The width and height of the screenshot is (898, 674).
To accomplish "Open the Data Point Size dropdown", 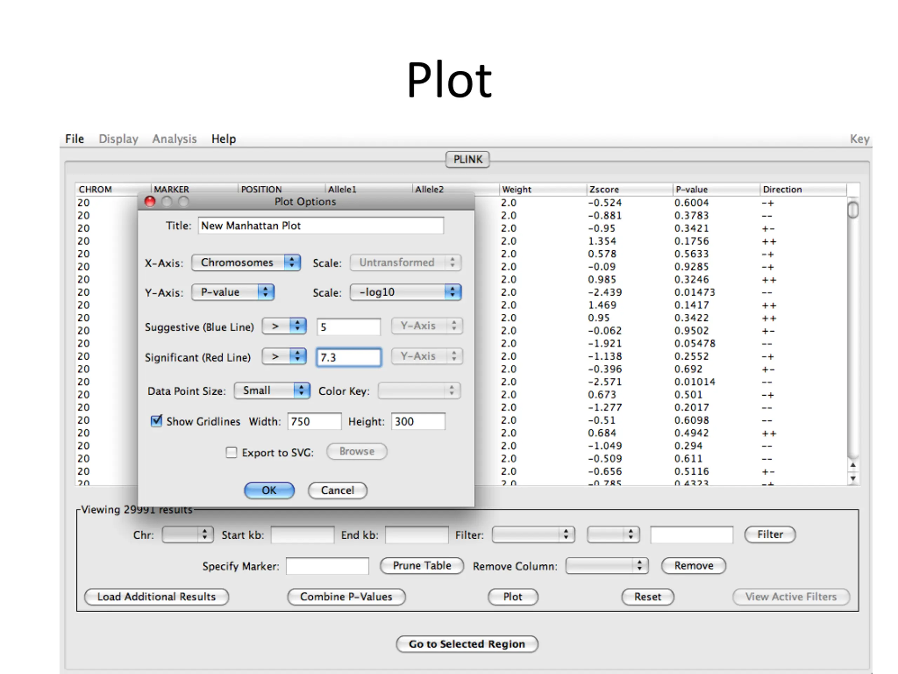I will (x=272, y=390).
